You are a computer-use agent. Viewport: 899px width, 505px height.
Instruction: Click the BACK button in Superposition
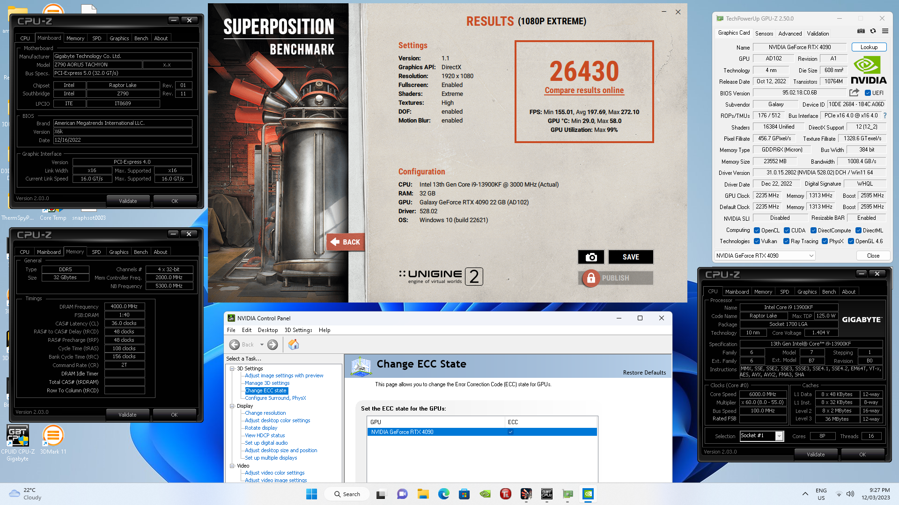pos(346,242)
